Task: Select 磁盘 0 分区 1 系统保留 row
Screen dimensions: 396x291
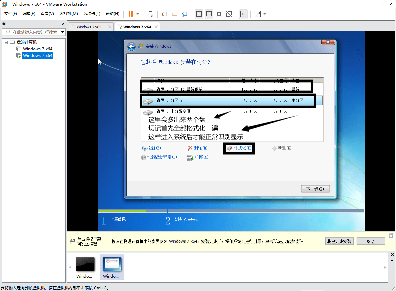Action: click(232, 89)
